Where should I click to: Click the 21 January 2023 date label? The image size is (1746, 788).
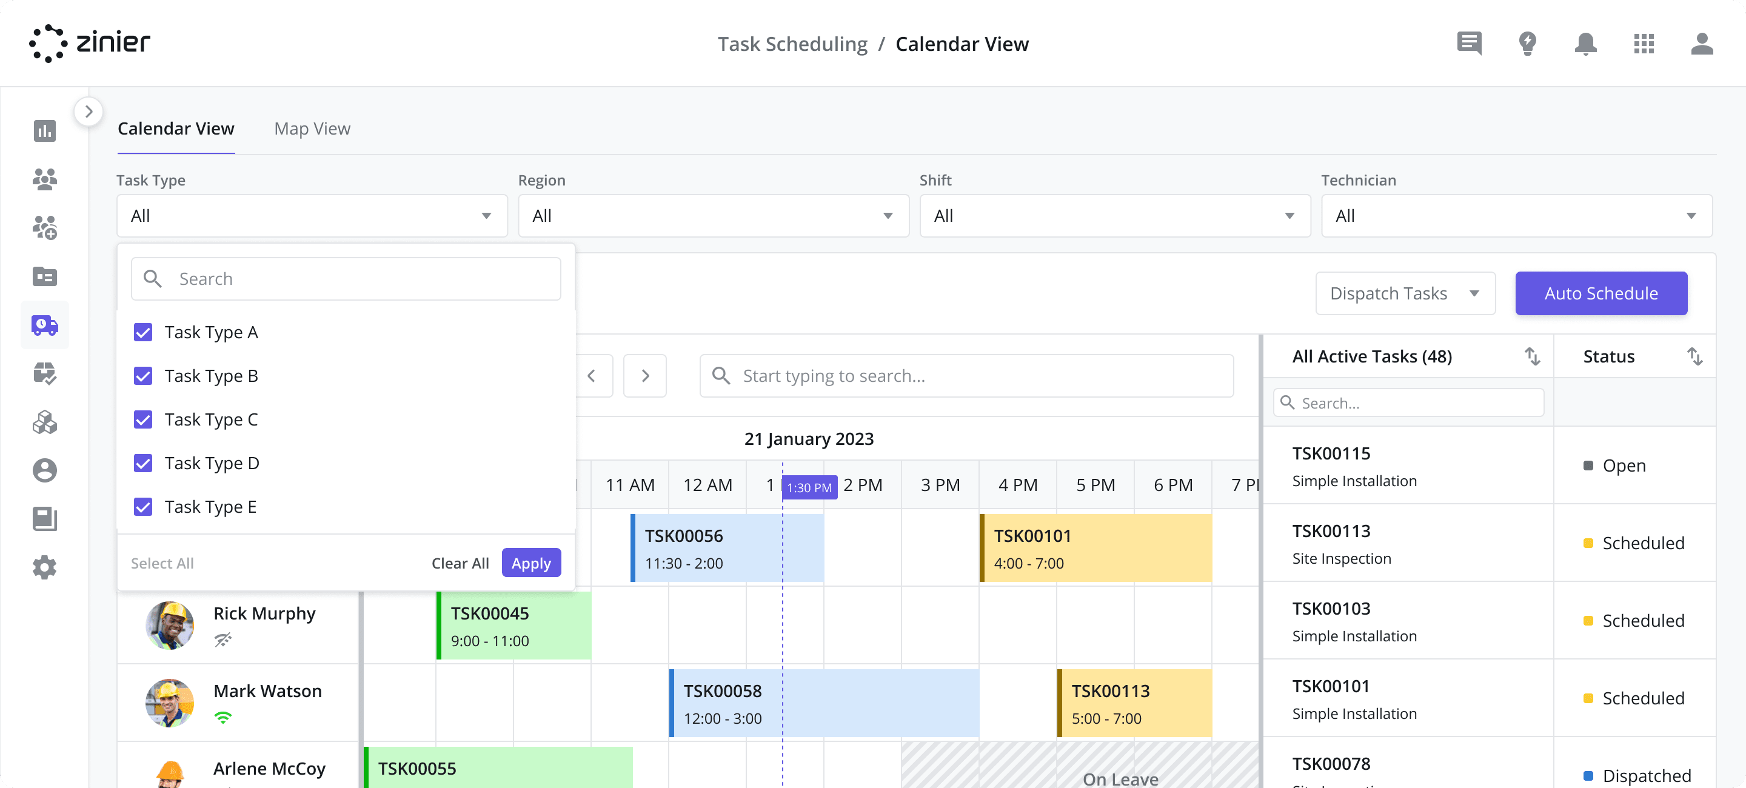tap(809, 439)
